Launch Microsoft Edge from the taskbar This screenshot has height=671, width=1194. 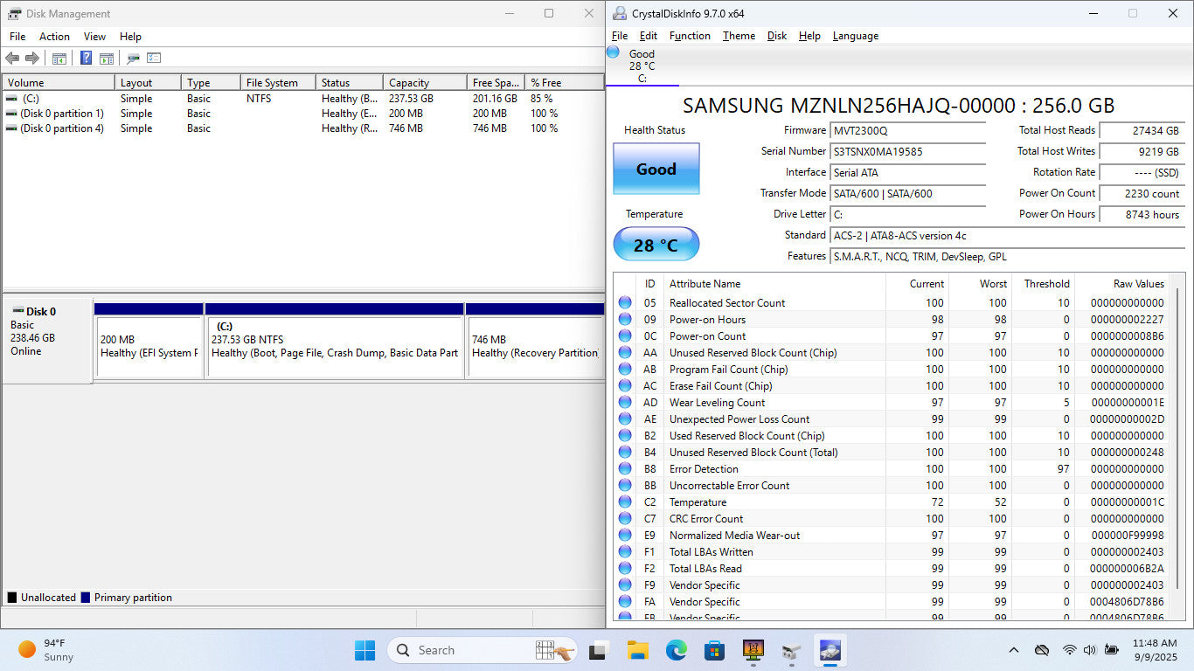coord(676,650)
